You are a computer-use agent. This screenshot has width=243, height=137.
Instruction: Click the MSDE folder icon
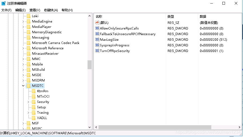point(29,75)
